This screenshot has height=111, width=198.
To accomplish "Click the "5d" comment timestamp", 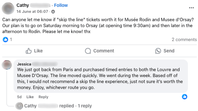I will pyautogui.click(x=19, y=97).
